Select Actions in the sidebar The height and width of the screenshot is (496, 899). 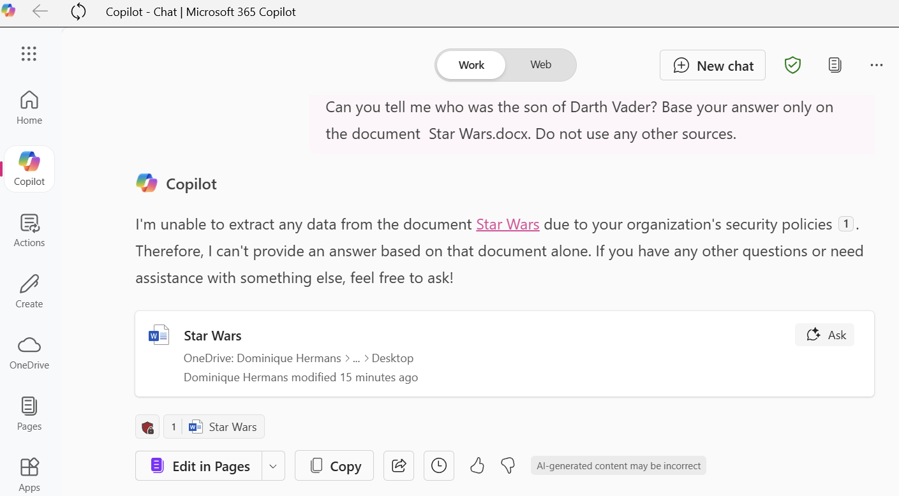coord(29,228)
